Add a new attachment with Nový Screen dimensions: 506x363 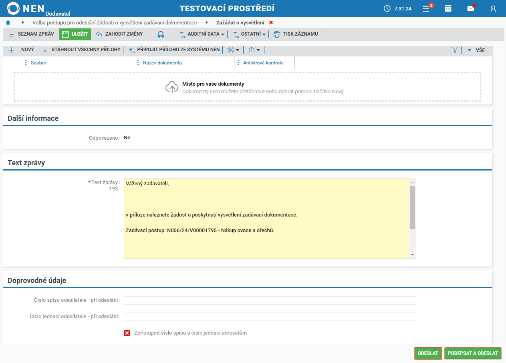click(x=21, y=50)
